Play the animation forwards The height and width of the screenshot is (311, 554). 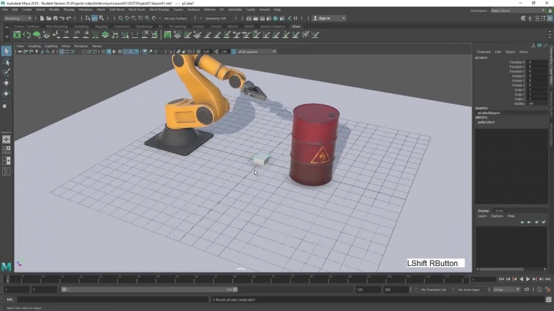(528, 279)
